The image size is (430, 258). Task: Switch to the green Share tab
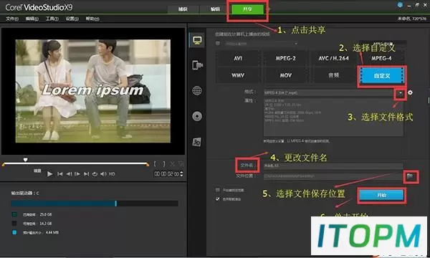point(247,9)
